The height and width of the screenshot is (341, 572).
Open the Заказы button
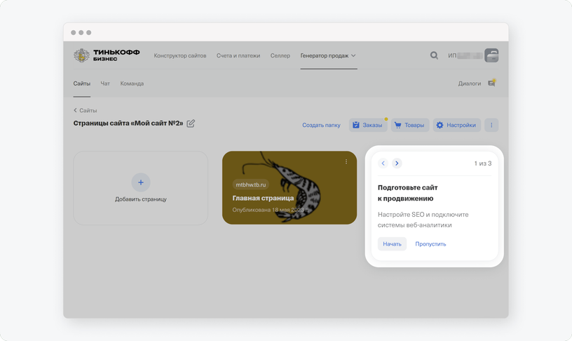click(368, 125)
